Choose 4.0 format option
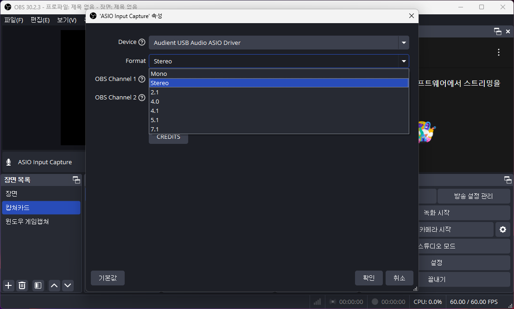The image size is (514, 309). pos(279,101)
